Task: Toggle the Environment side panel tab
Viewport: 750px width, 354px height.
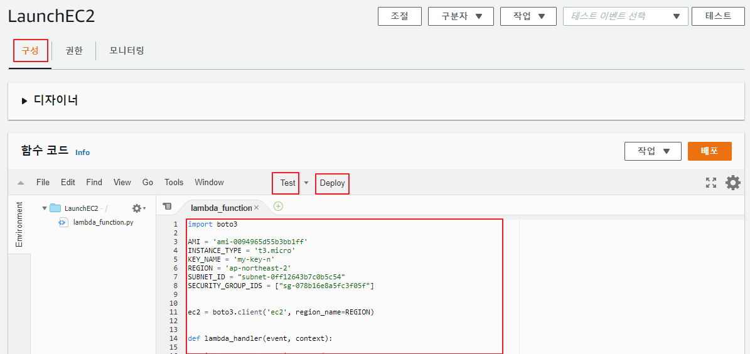Action: 19,224
